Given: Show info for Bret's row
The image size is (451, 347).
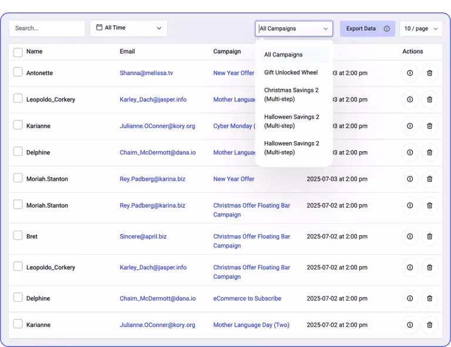Looking at the screenshot, I should tap(410, 236).
